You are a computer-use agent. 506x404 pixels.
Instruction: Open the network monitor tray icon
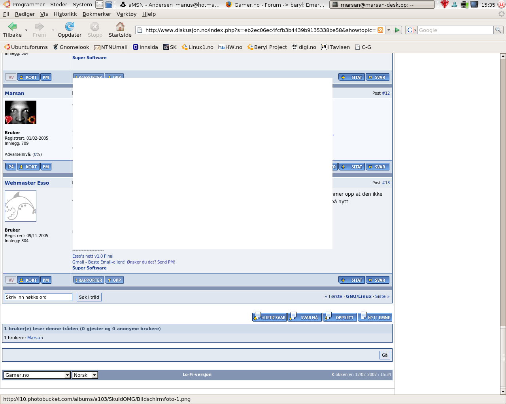(x=464, y=5)
